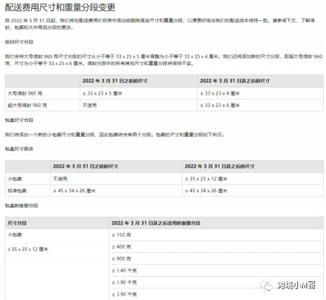The width and height of the screenshot is (326, 300).
Task: Click the ≤ 33 x 23 x 4 厘米 cell
Action: pyautogui.click(x=260, y=93)
